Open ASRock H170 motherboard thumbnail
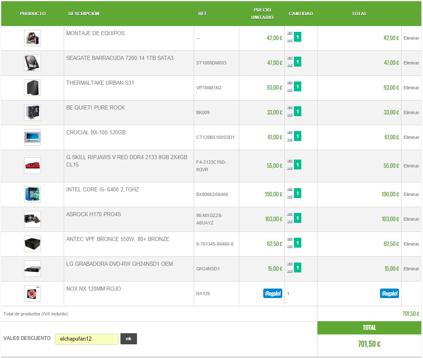423x358 pixels. click(32, 219)
